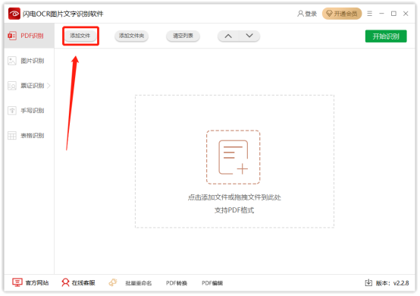
Task: Open the 批量重命名 link
Action: 139,283
